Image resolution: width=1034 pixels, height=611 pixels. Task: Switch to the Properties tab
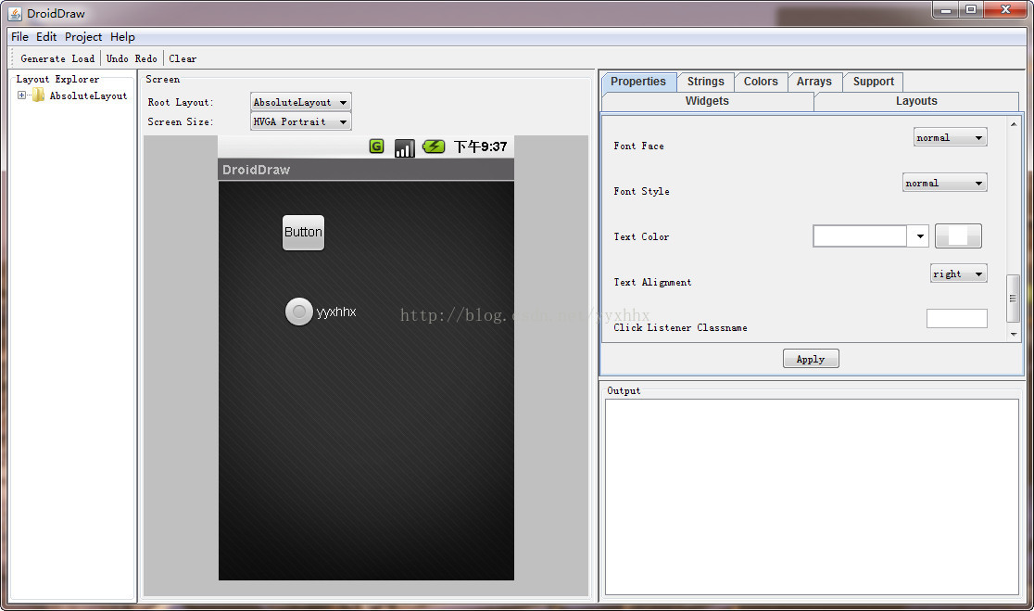click(638, 82)
